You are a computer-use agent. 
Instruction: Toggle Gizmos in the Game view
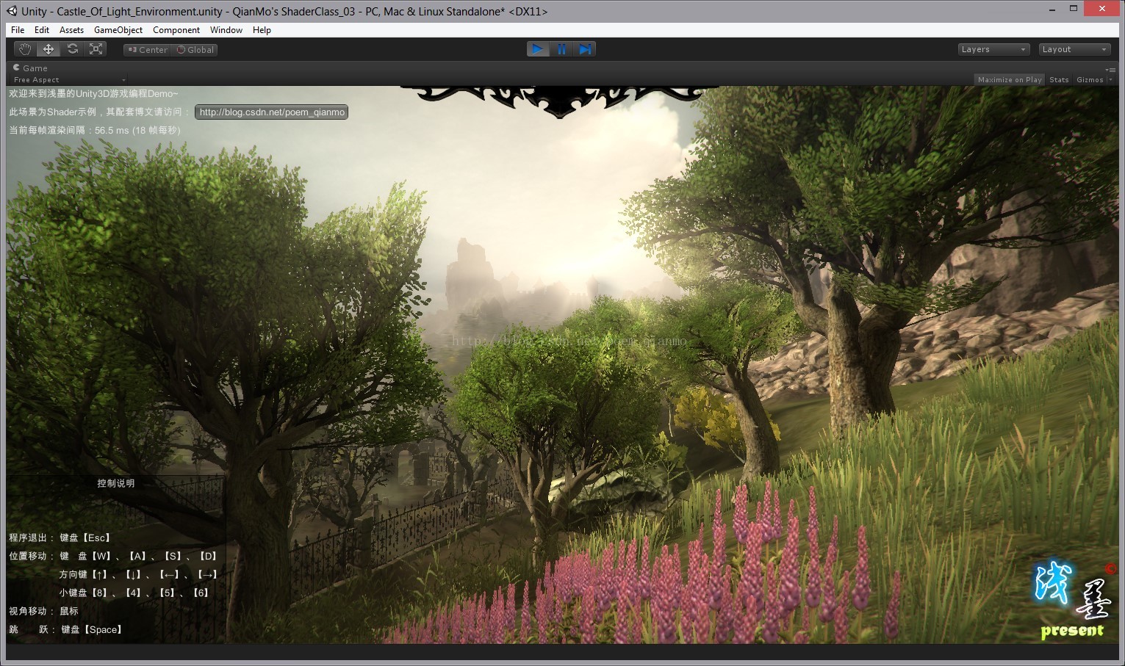[x=1089, y=79]
